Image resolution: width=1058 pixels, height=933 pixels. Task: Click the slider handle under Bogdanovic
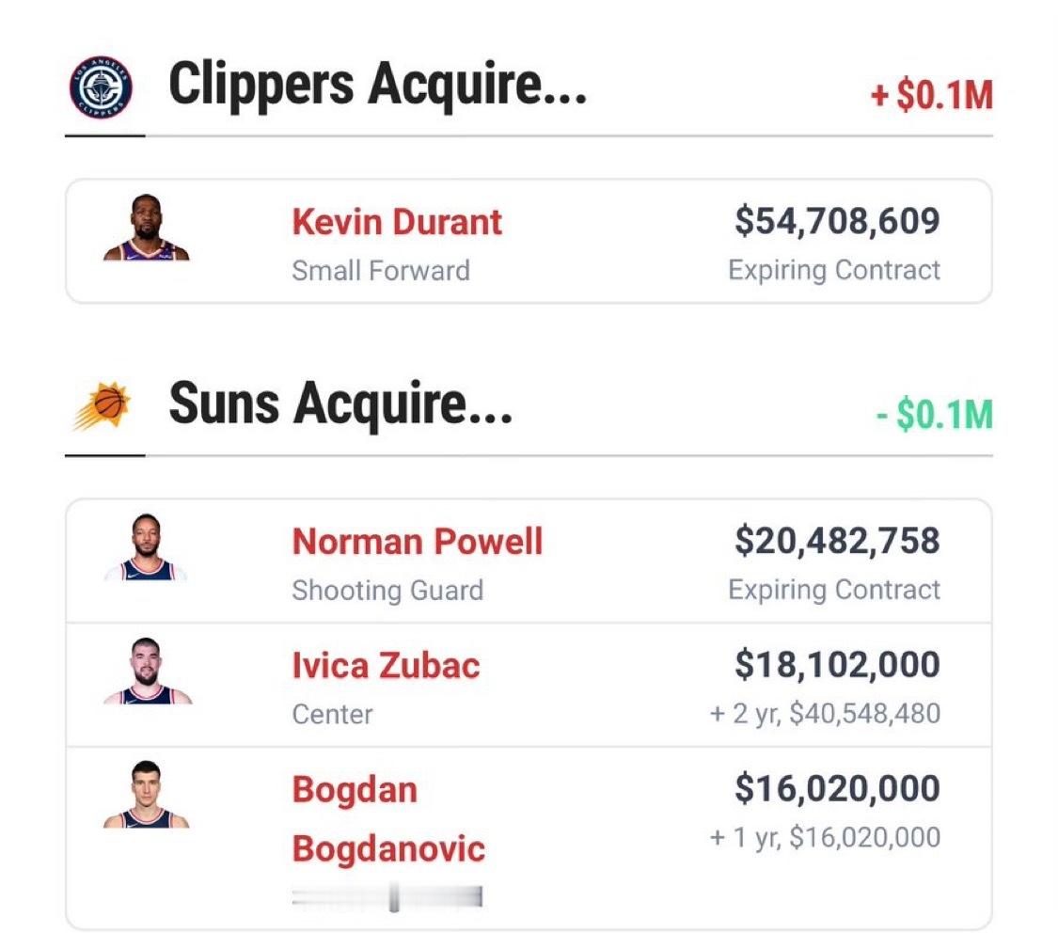394,896
